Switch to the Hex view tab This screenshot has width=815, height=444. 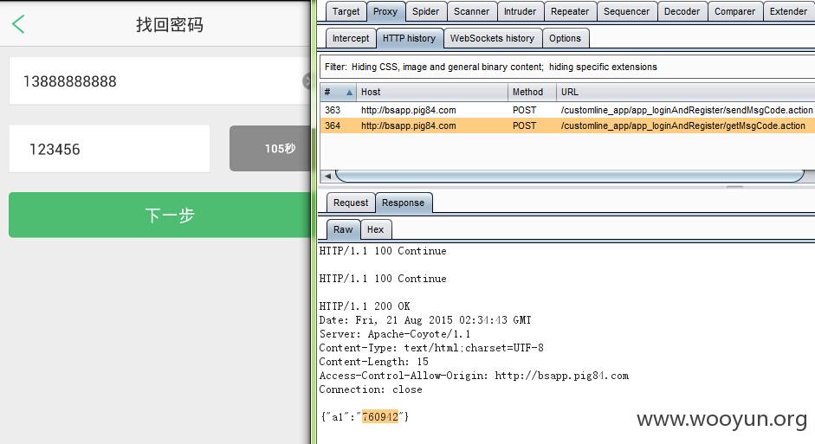(375, 229)
